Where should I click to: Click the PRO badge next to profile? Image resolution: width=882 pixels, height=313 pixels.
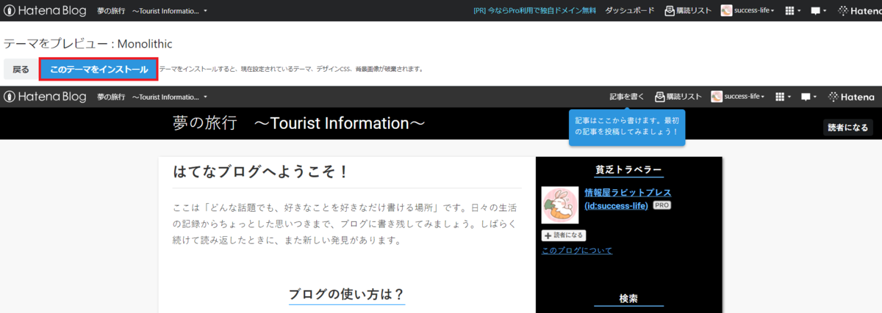click(661, 206)
